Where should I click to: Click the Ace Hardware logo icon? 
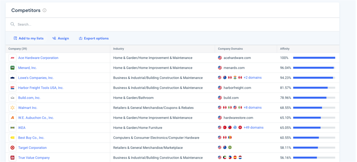(x=12, y=58)
